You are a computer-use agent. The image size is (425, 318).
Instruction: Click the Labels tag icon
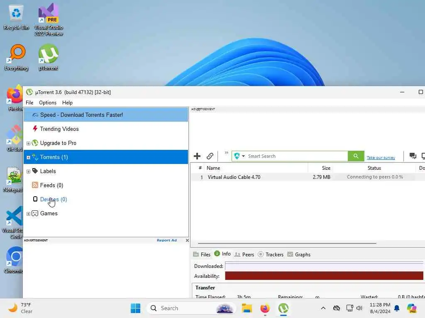[x=35, y=171]
